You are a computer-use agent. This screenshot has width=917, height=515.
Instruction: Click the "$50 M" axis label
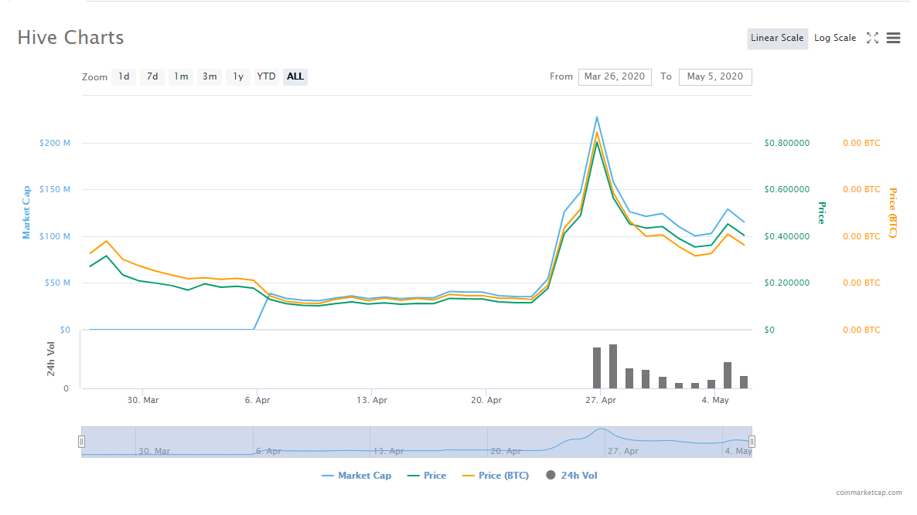pyautogui.click(x=57, y=283)
